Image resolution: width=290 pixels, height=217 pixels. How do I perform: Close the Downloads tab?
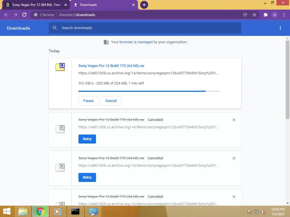tap(133, 5)
